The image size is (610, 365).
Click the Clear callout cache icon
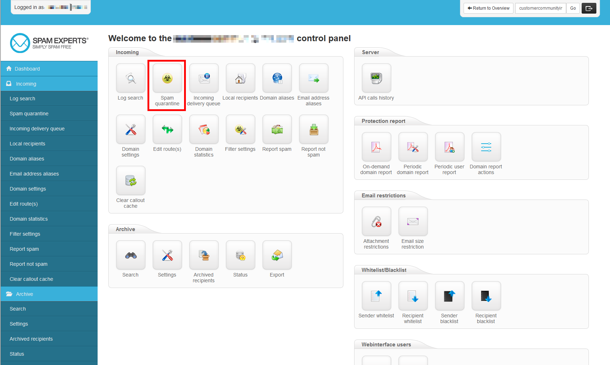tap(130, 181)
